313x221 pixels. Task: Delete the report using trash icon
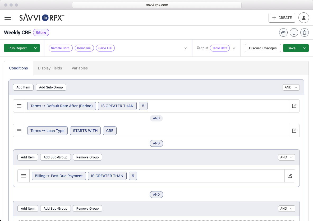click(x=304, y=32)
